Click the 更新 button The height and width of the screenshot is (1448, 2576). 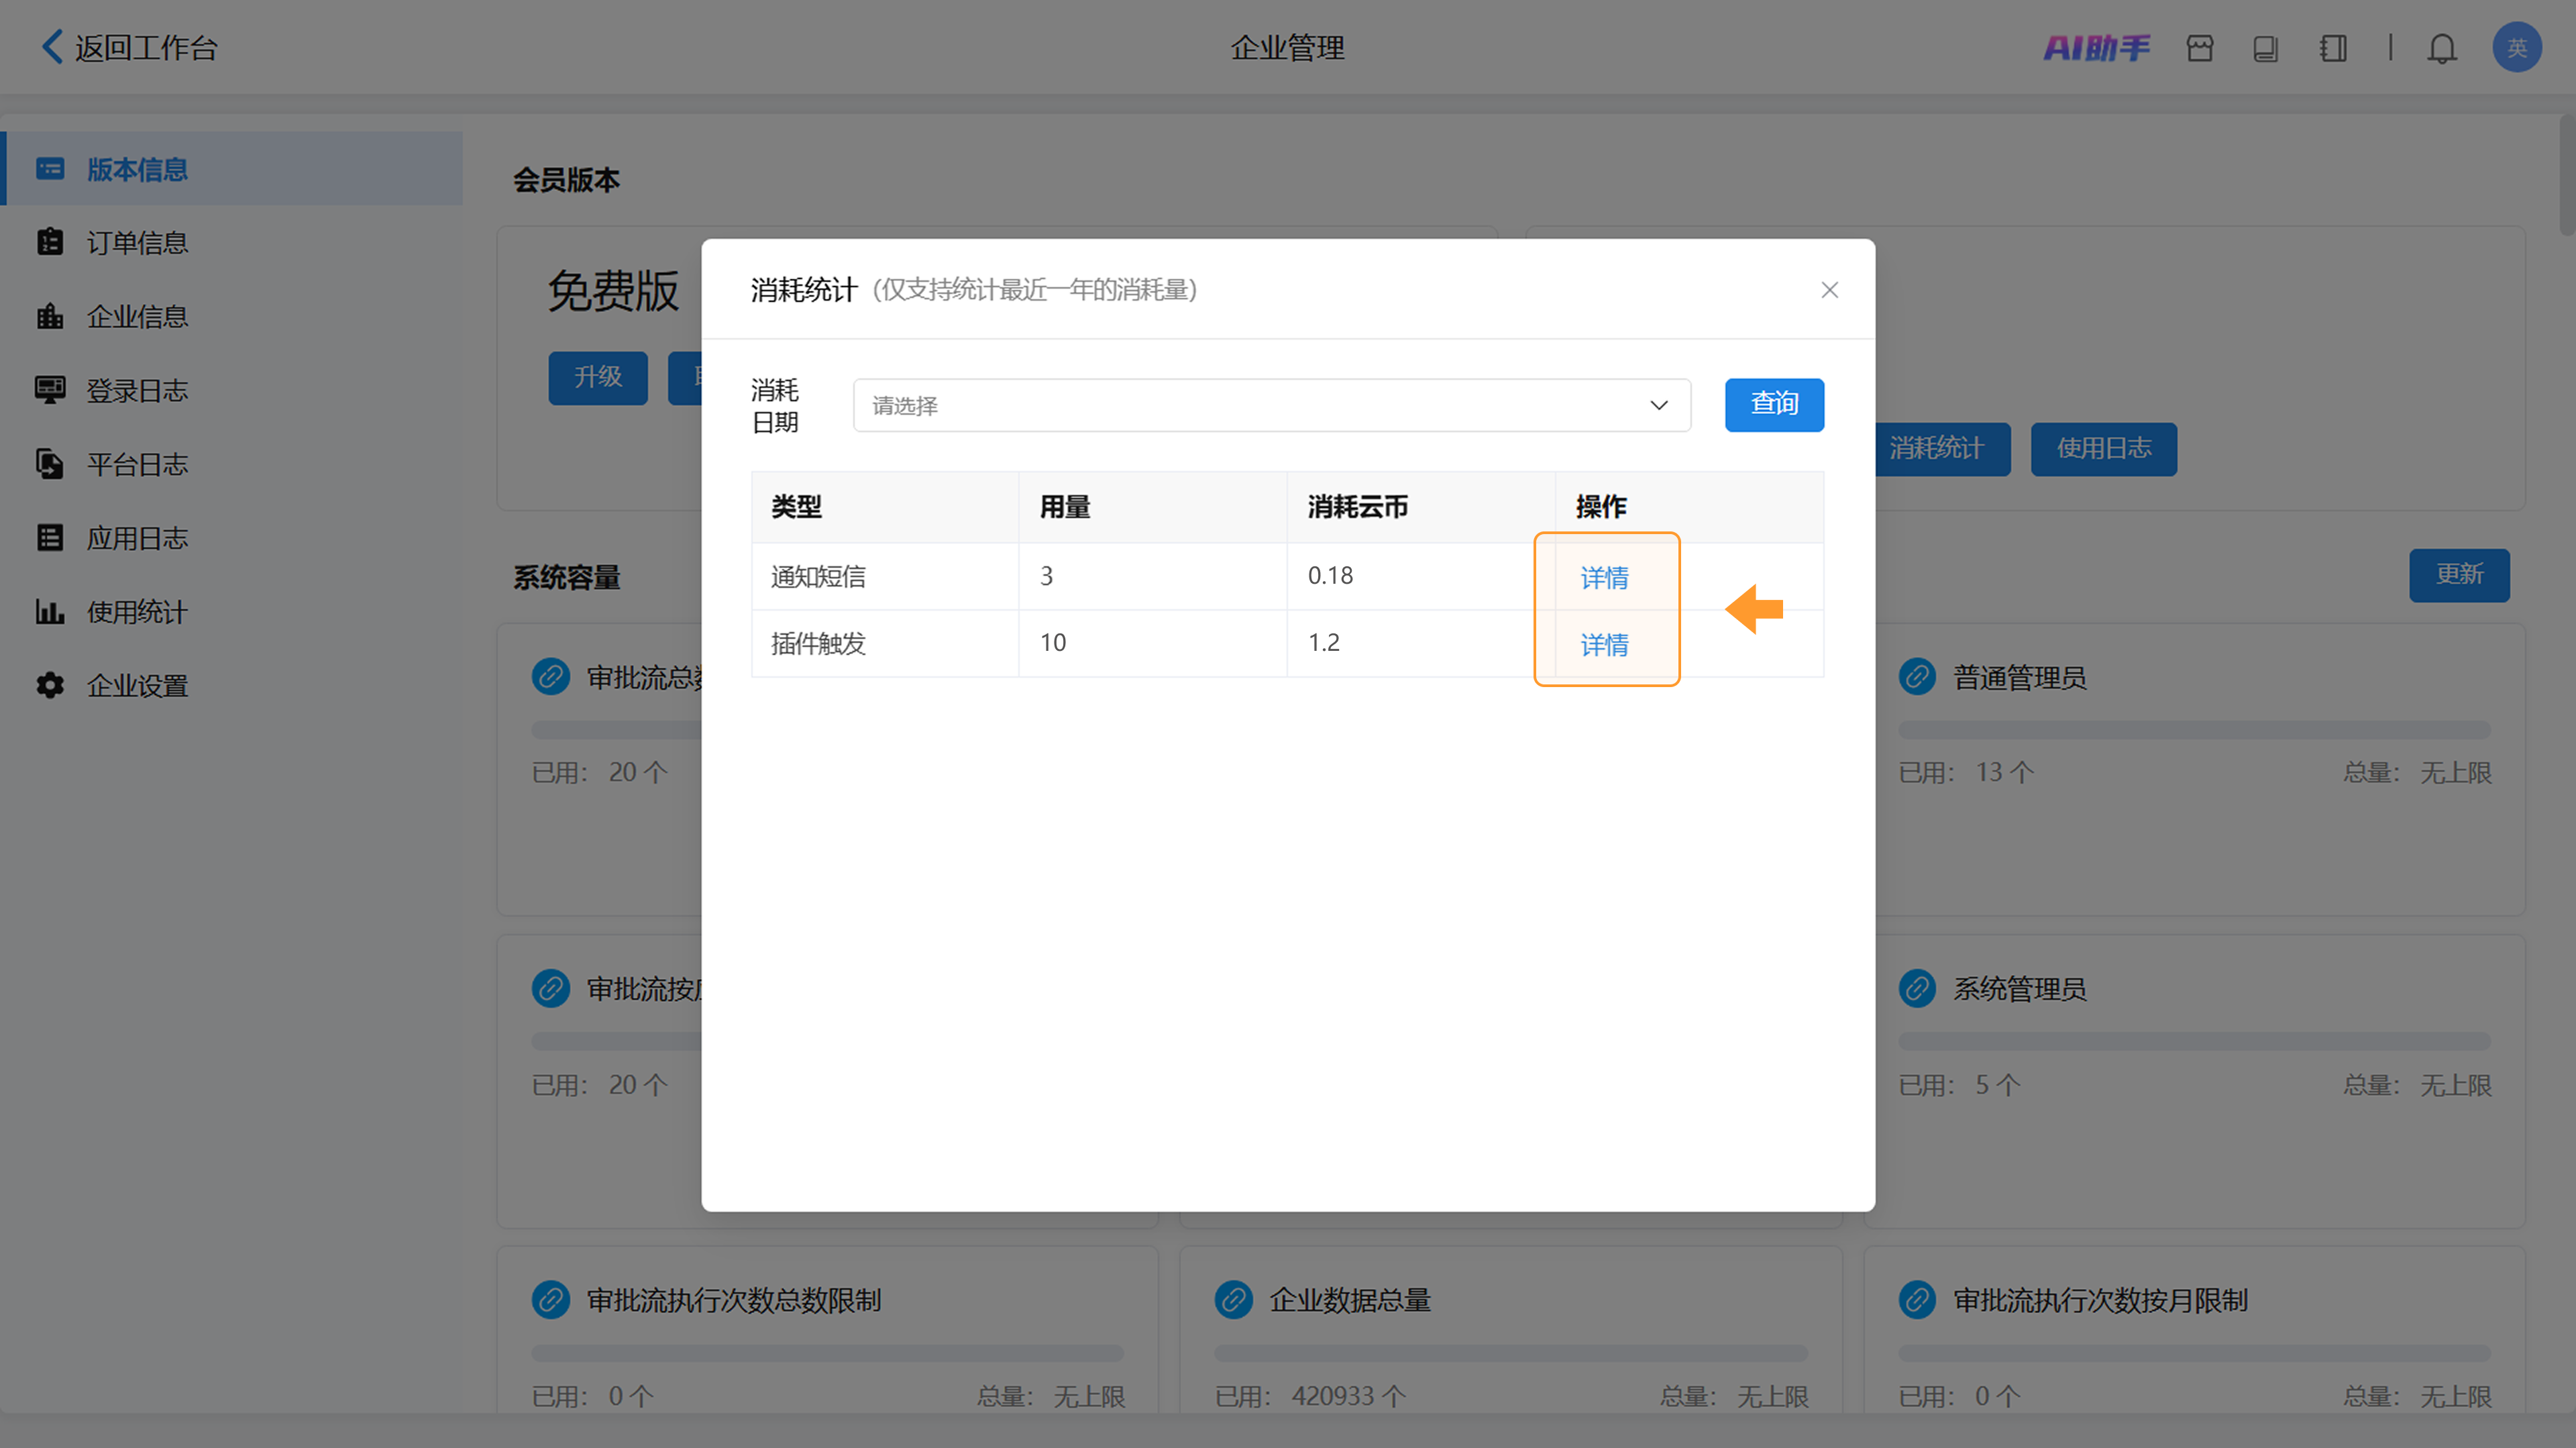pos(2459,574)
